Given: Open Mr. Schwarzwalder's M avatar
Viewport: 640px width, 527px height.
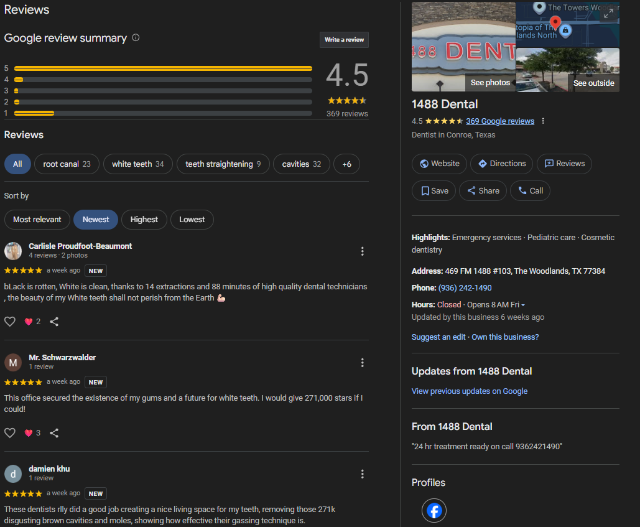Looking at the screenshot, I should coord(13,363).
